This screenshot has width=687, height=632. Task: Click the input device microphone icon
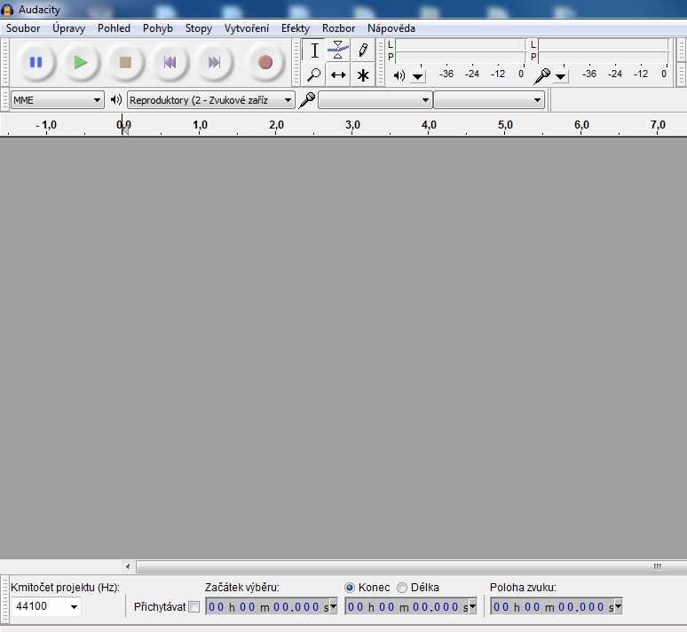307,100
